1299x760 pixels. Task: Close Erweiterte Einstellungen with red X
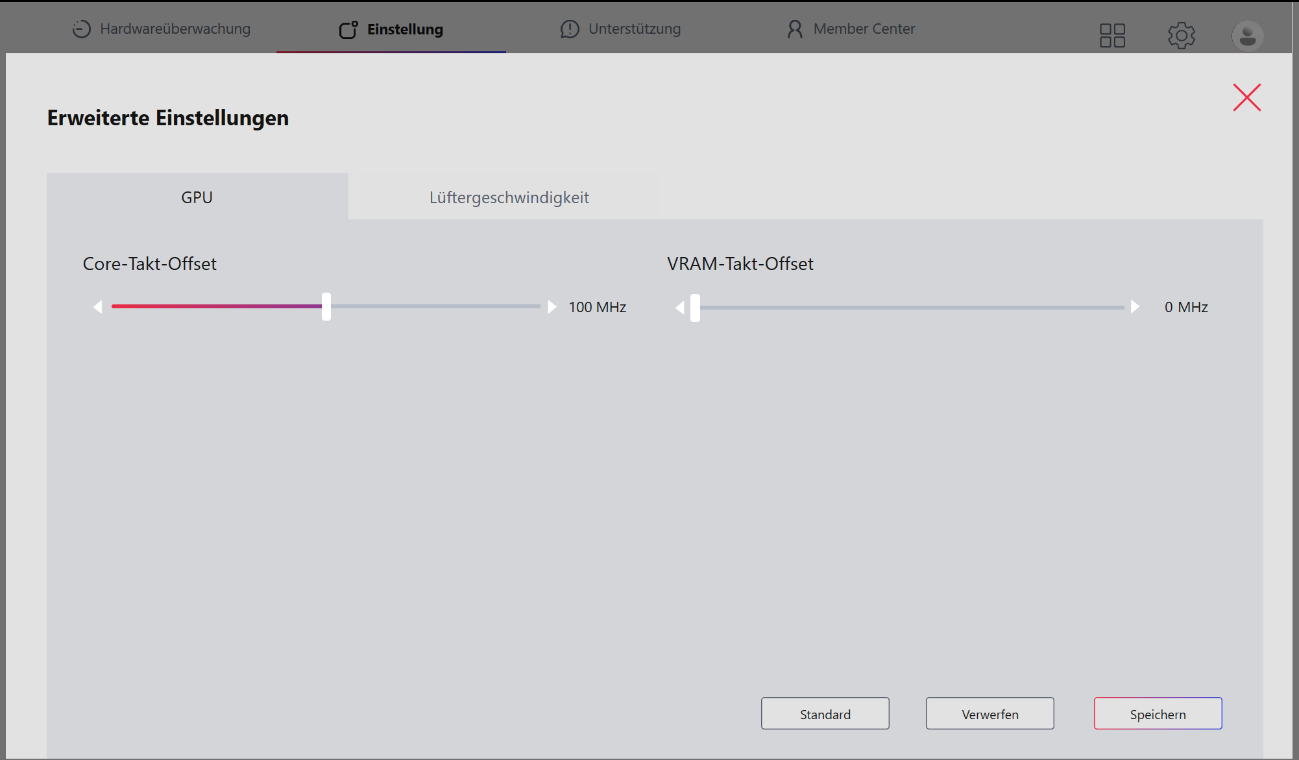point(1246,97)
